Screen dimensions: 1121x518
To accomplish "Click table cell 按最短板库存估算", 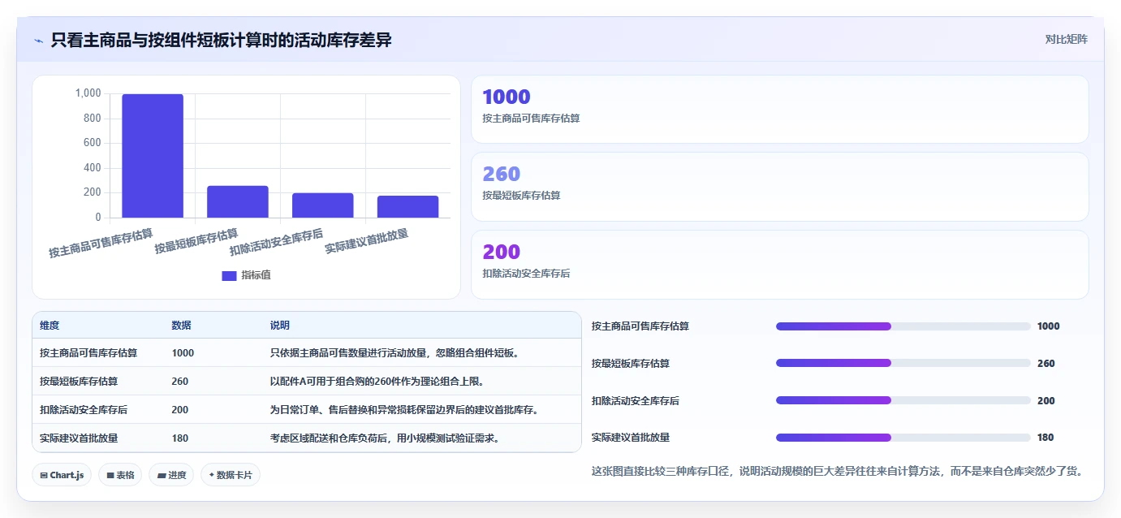I will pos(79,382).
